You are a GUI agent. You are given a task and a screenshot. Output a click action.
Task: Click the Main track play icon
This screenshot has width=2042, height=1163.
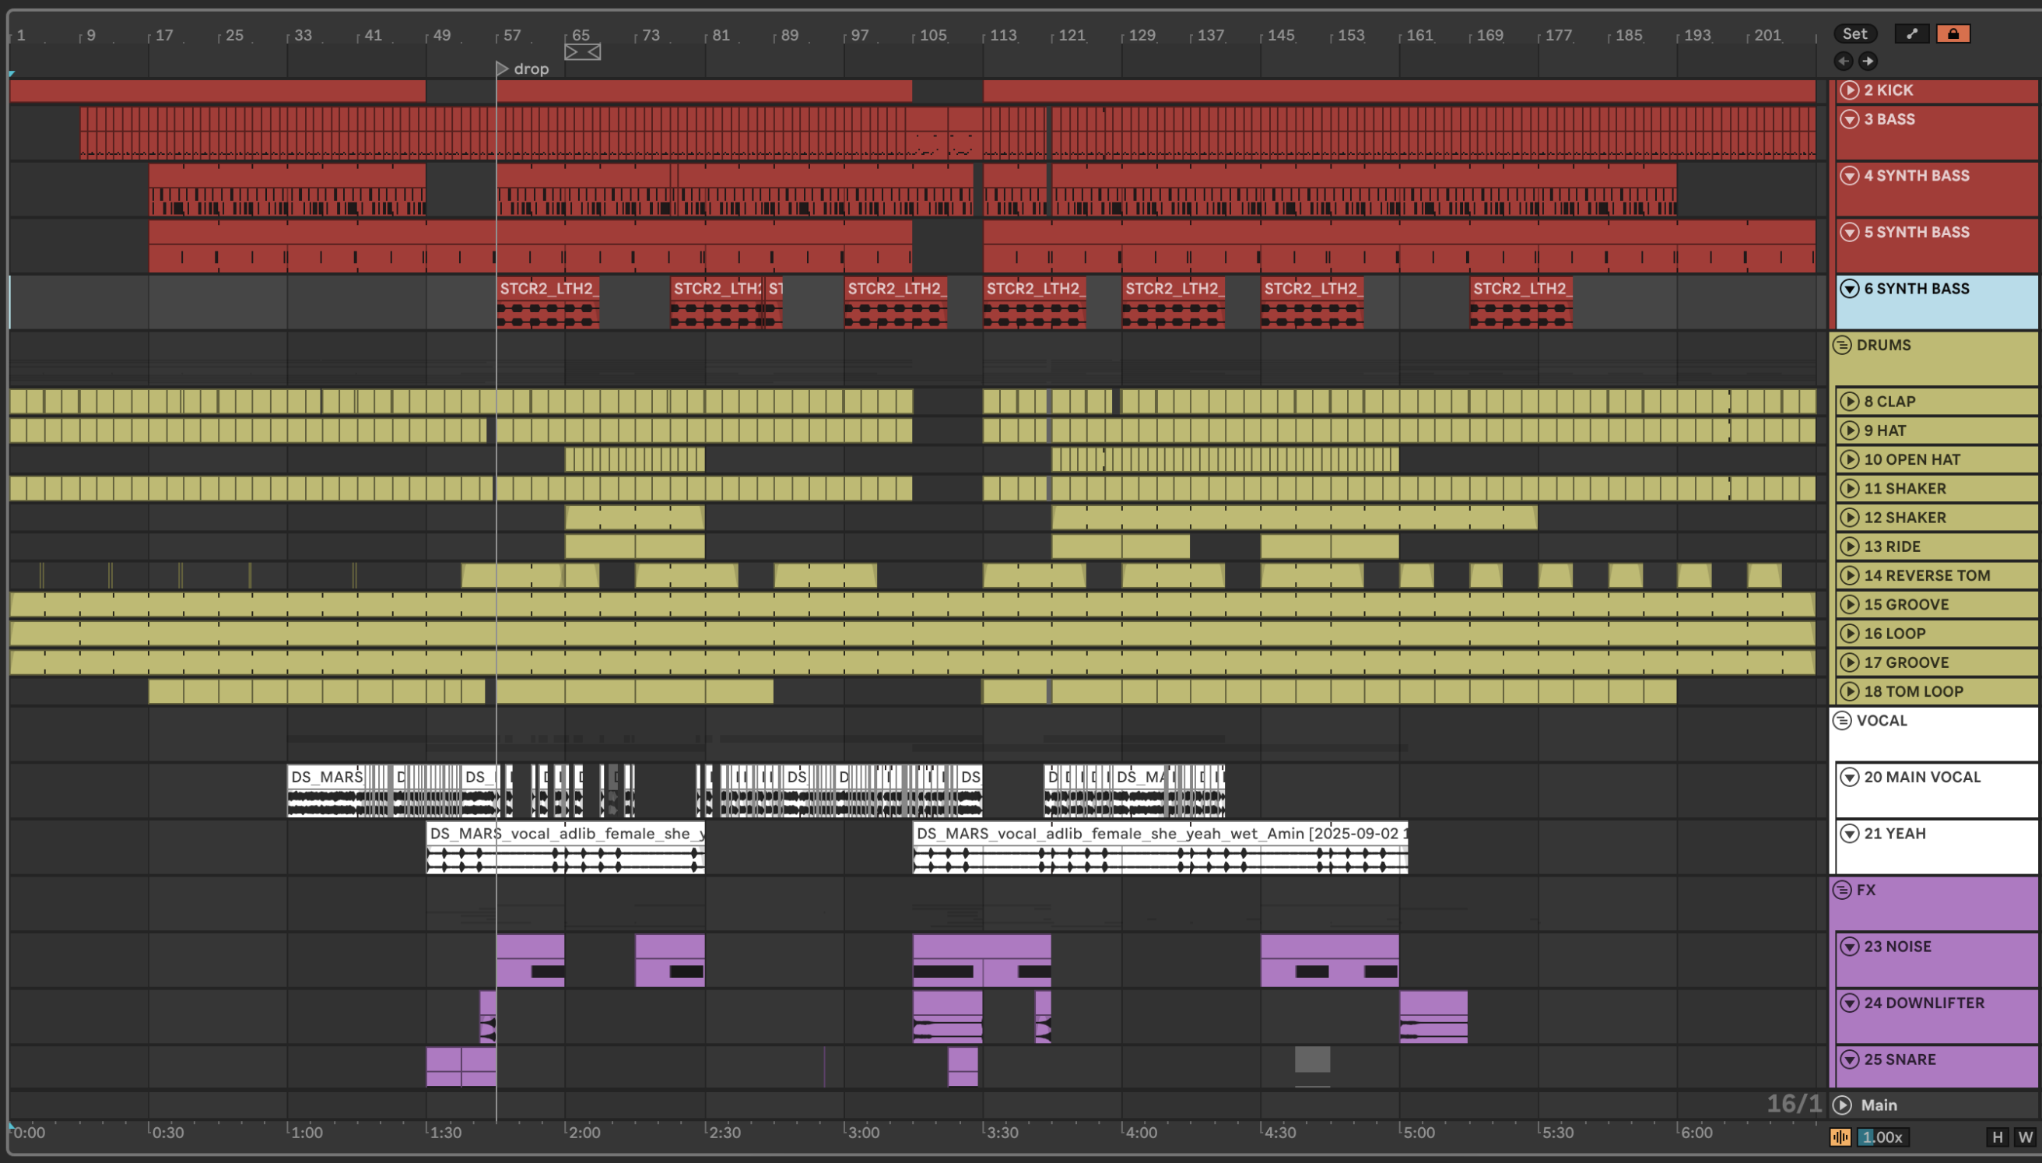click(1842, 1105)
